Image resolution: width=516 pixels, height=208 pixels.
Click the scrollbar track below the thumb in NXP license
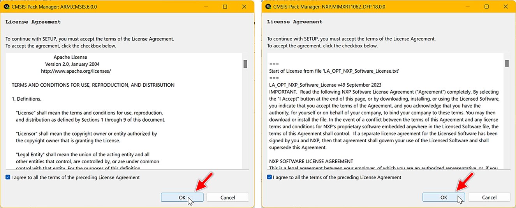[507, 124]
